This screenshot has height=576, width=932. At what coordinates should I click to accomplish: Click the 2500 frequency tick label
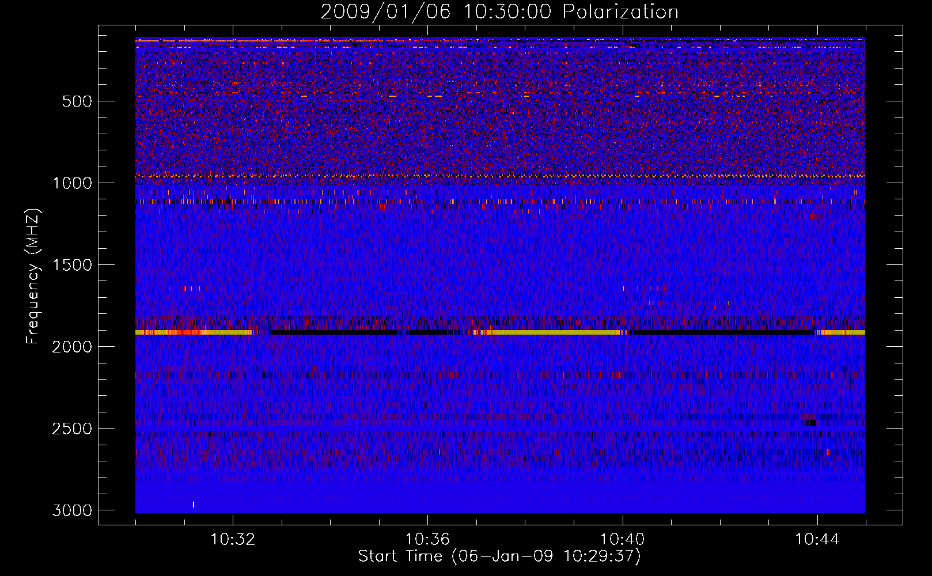(72, 429)
